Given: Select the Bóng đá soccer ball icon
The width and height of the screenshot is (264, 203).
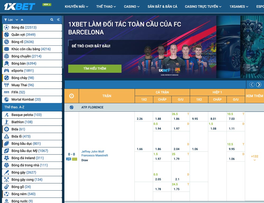Looking at the screenshot, I should point(7,27).
